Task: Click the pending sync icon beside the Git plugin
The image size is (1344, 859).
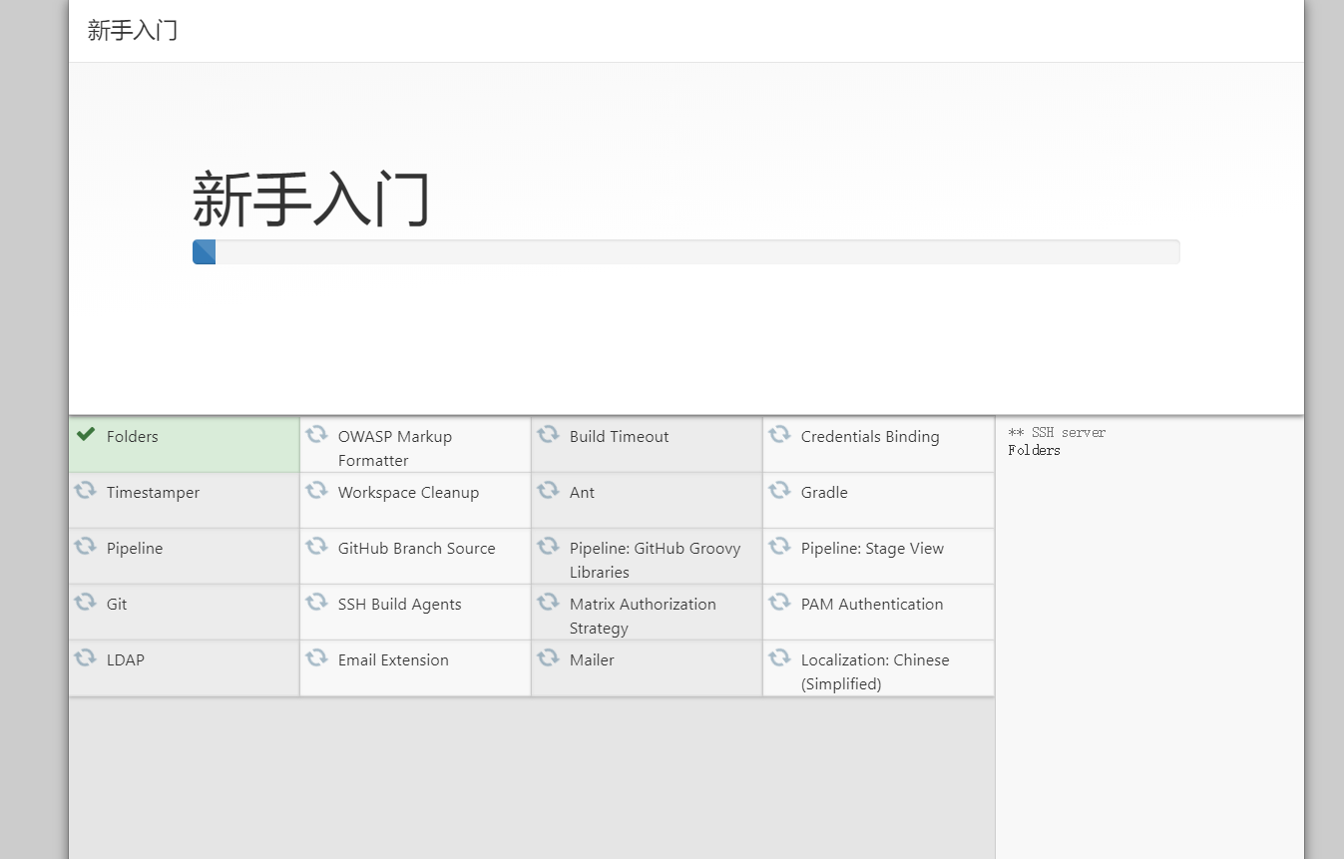Action: coord(85,602)
